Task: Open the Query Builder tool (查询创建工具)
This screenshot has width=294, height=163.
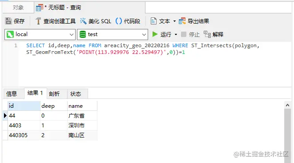Action: 55,21
